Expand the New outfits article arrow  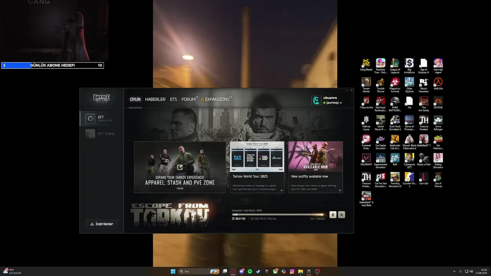[340, 190]
